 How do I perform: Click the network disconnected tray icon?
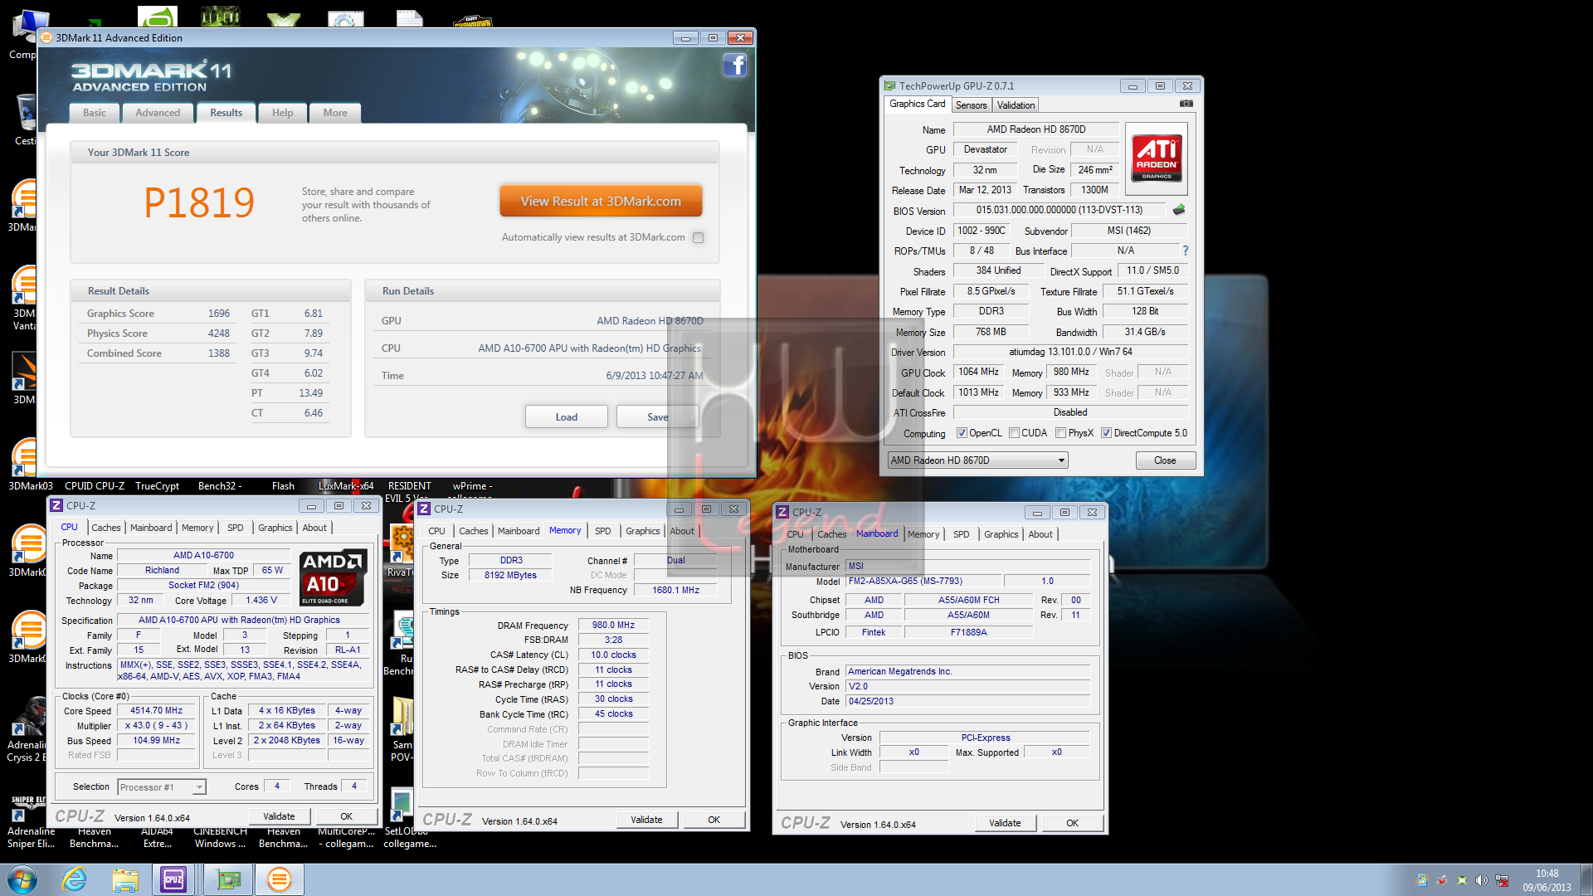coord(1502,880)
